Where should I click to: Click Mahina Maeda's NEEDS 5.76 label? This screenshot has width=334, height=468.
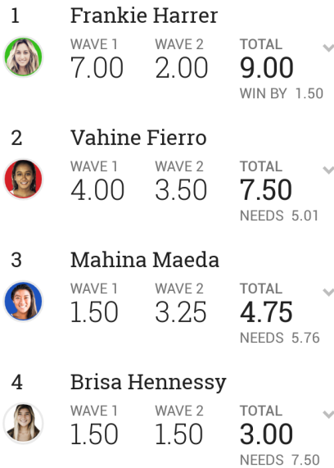coord(280,338)
